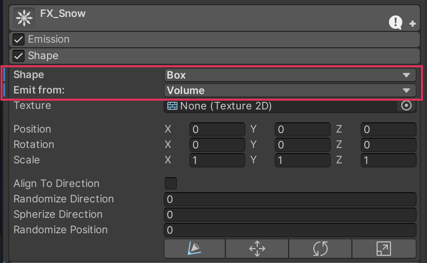Click the None (Texture 2D) field
427x263 pixels.
(x=280, y=106)
